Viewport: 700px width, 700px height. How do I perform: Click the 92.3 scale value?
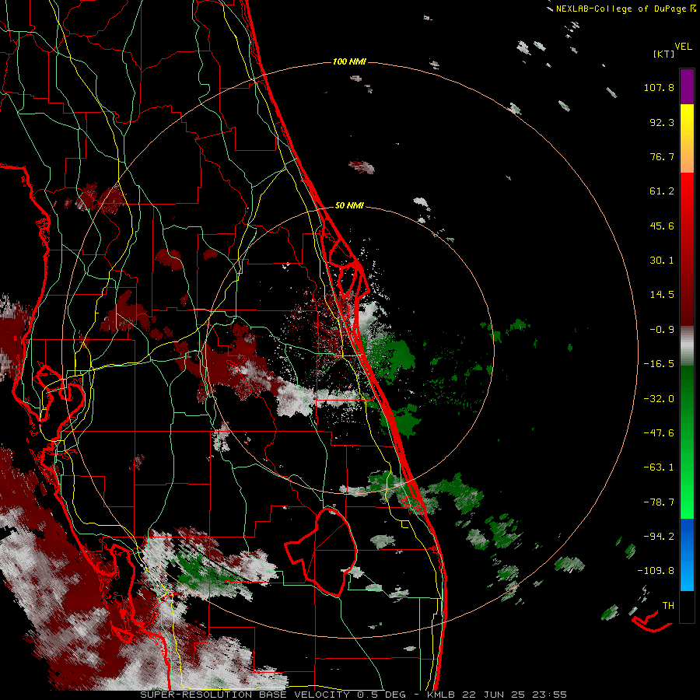tap(662, 122)
